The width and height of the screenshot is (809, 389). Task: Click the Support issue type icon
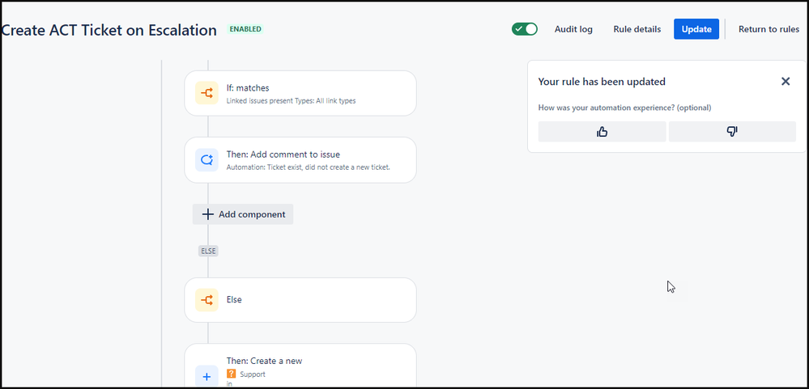click(231, 374)
